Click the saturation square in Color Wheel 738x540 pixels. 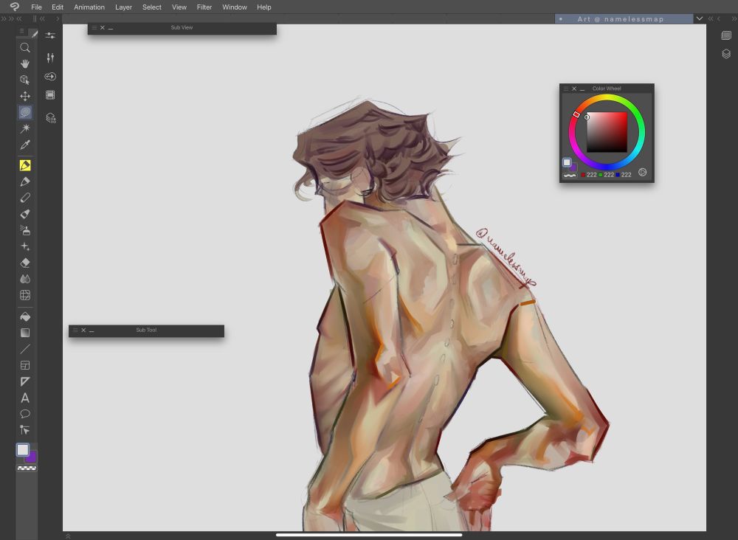point(607,132)
